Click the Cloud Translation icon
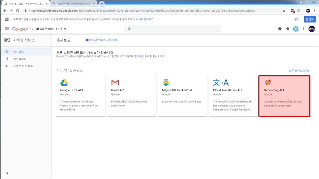The height and width of the screenshot is (179, 319). pos(221,83)
